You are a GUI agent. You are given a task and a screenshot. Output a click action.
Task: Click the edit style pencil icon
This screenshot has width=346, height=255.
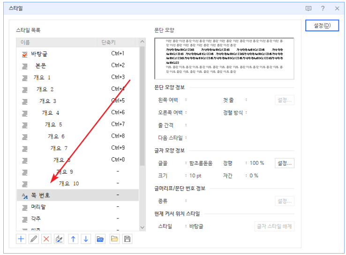34,239
